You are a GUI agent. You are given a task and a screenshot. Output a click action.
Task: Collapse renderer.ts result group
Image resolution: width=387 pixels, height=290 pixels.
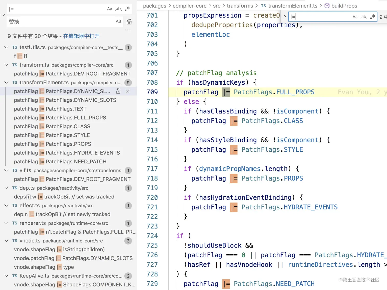[6, 223]
